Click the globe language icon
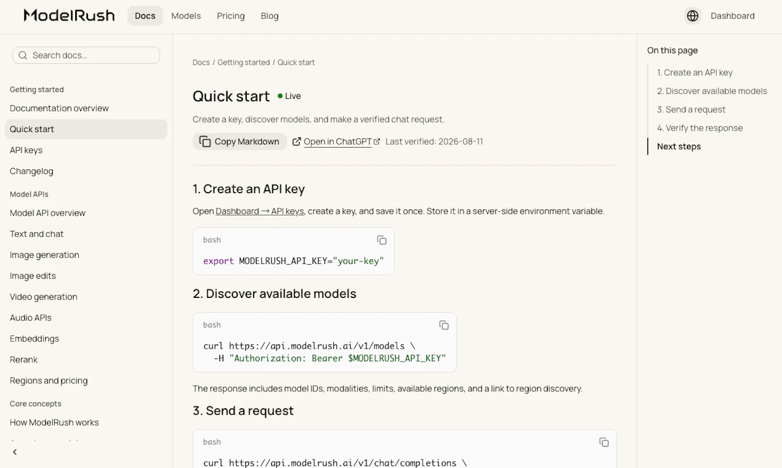Image resolution: width=782 pixels, height=468 pixels. point(693,16)
